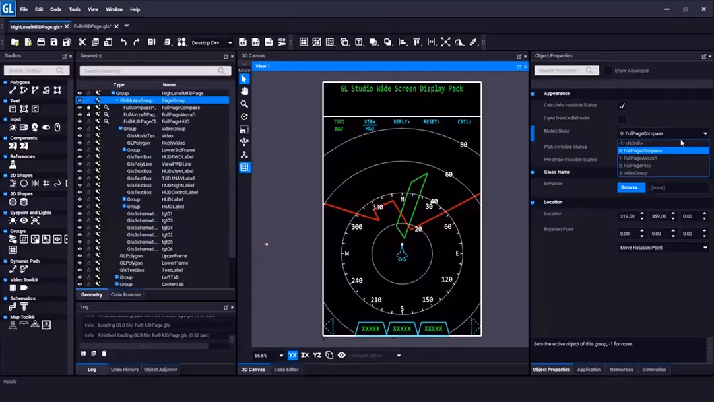714x402 pixels.
Task: Increase the first Location value with the up stepper
Action: click(x=641, y=213)
